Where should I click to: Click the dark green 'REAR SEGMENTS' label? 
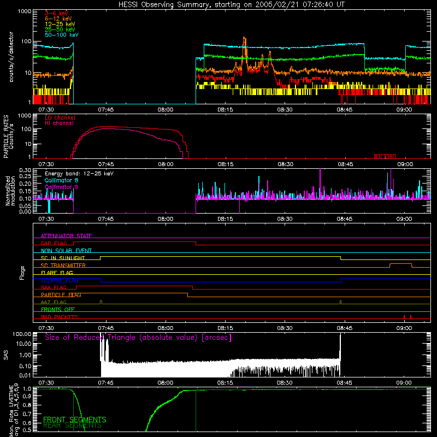[72, 426]
